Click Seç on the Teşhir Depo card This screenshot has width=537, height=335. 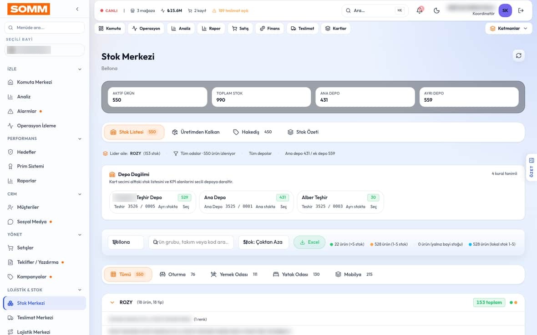(186, 207)
